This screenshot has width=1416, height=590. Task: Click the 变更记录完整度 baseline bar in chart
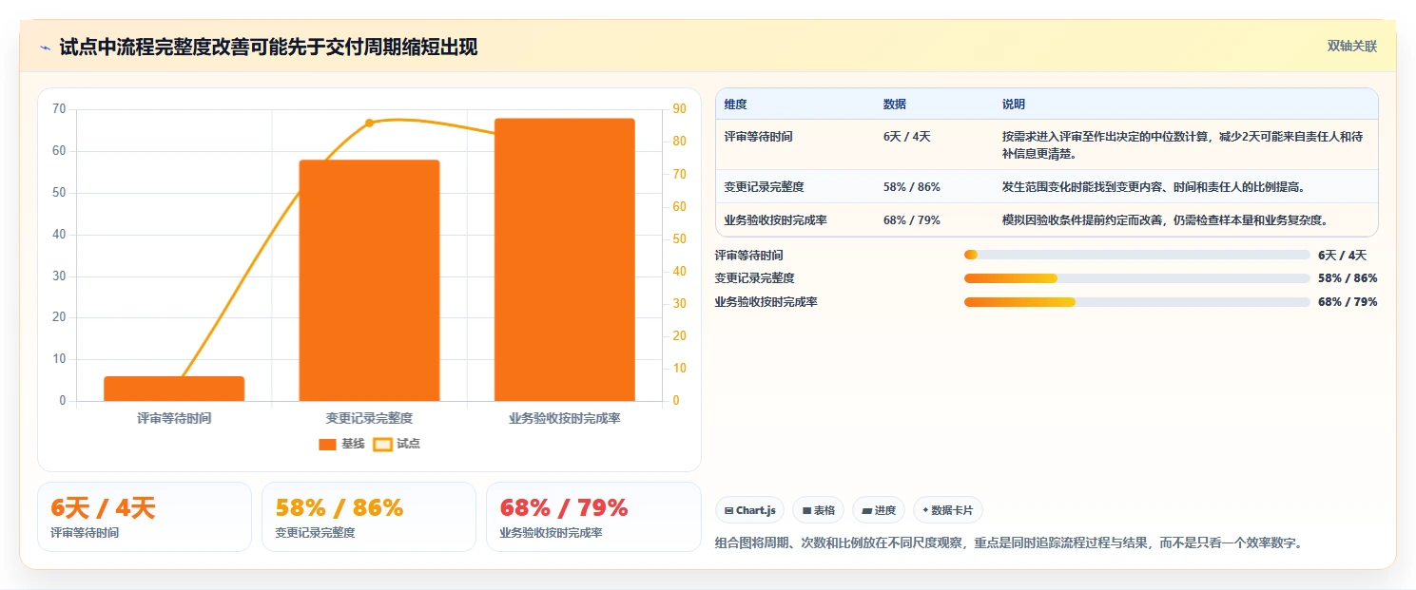(369, 280)
